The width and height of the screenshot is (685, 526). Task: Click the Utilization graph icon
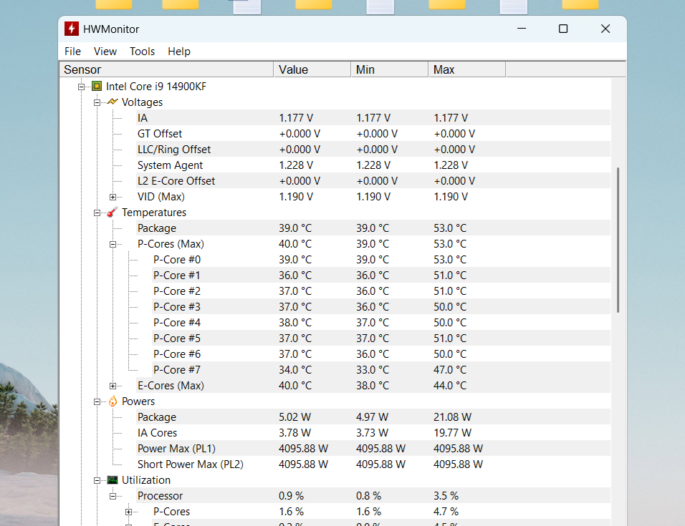[112, 479]
